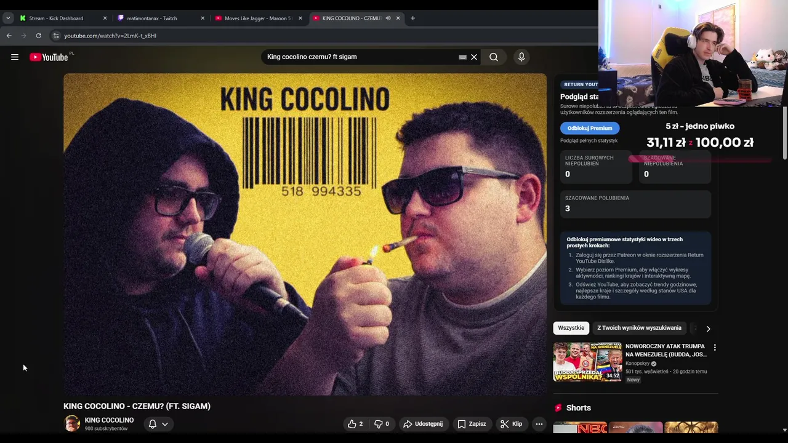Close the Twitch tab

(203, 18)
